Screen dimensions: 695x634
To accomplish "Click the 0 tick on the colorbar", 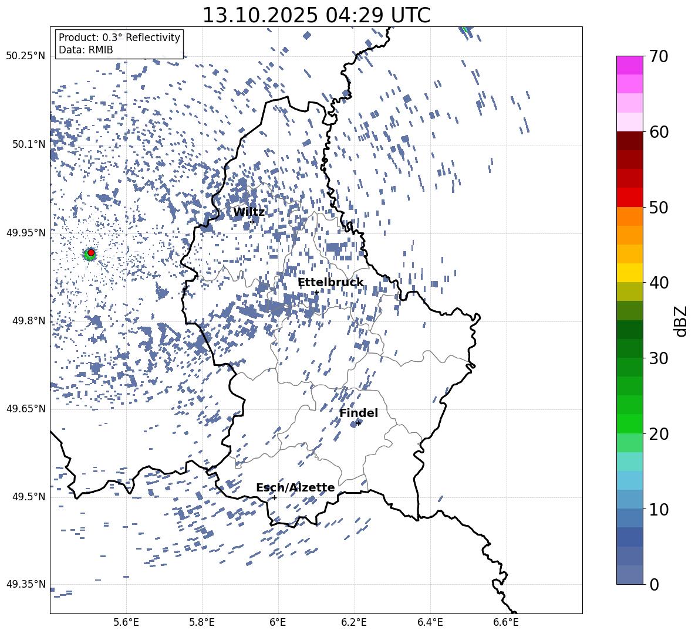I will 653,584.
